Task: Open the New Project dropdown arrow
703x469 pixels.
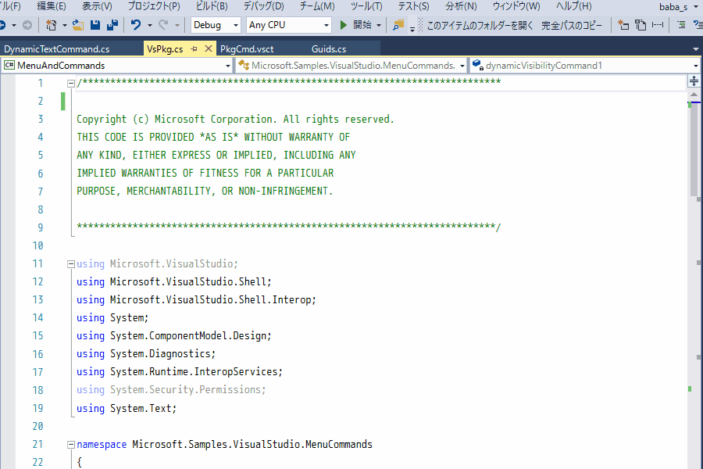Action: point(65,26)
